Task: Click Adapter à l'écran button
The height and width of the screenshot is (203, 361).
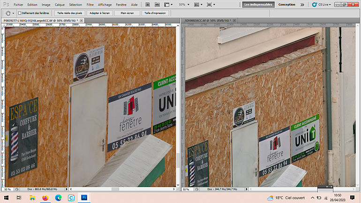Action: point(100,13)
